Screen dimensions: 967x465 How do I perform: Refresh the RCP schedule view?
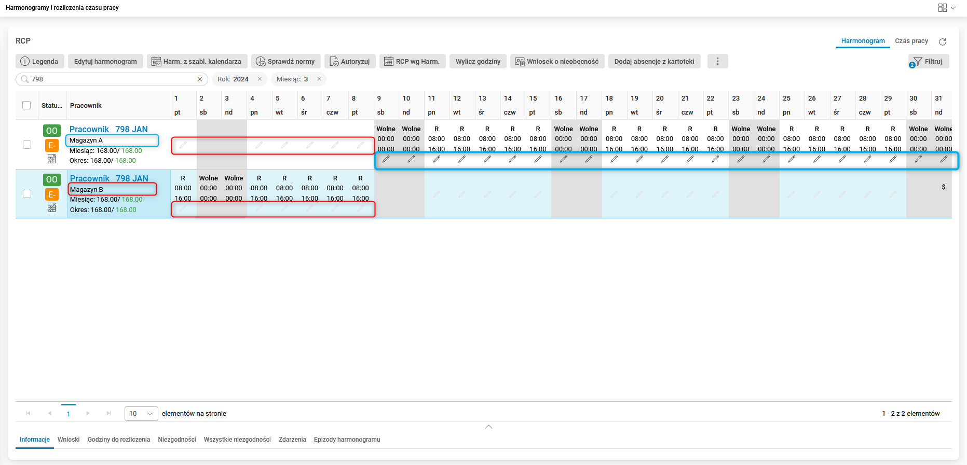point(943,41)
